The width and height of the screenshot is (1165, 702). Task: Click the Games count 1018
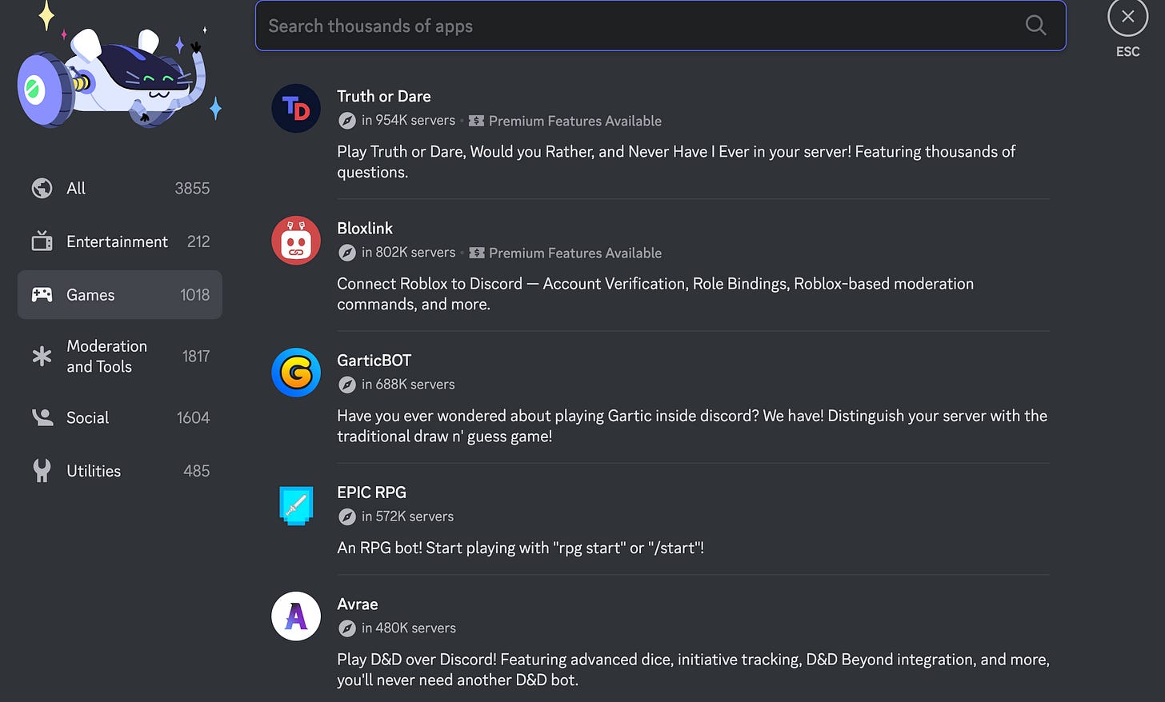tap(194, 295)
